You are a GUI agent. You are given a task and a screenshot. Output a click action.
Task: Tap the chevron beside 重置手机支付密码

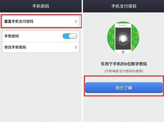[76, 22]
